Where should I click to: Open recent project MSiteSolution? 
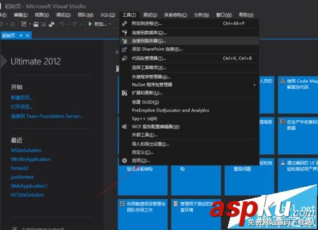pyautogui.click(x=26, y=150)
